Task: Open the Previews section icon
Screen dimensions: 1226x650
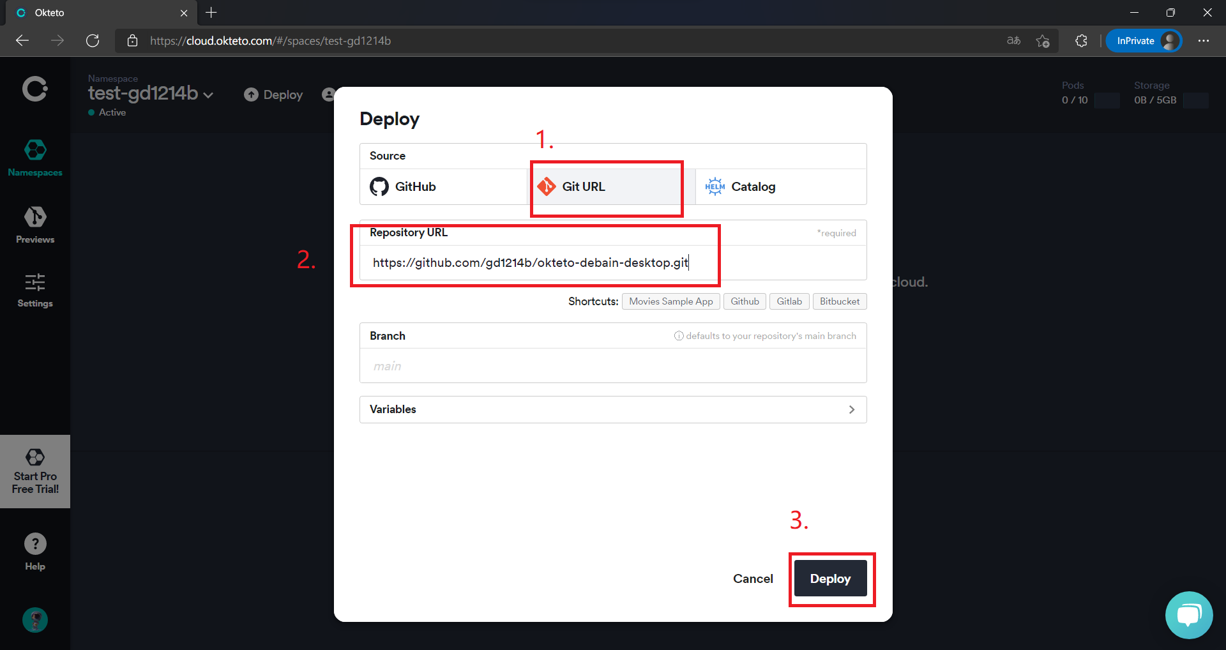Action: click(x=35, y=217)
